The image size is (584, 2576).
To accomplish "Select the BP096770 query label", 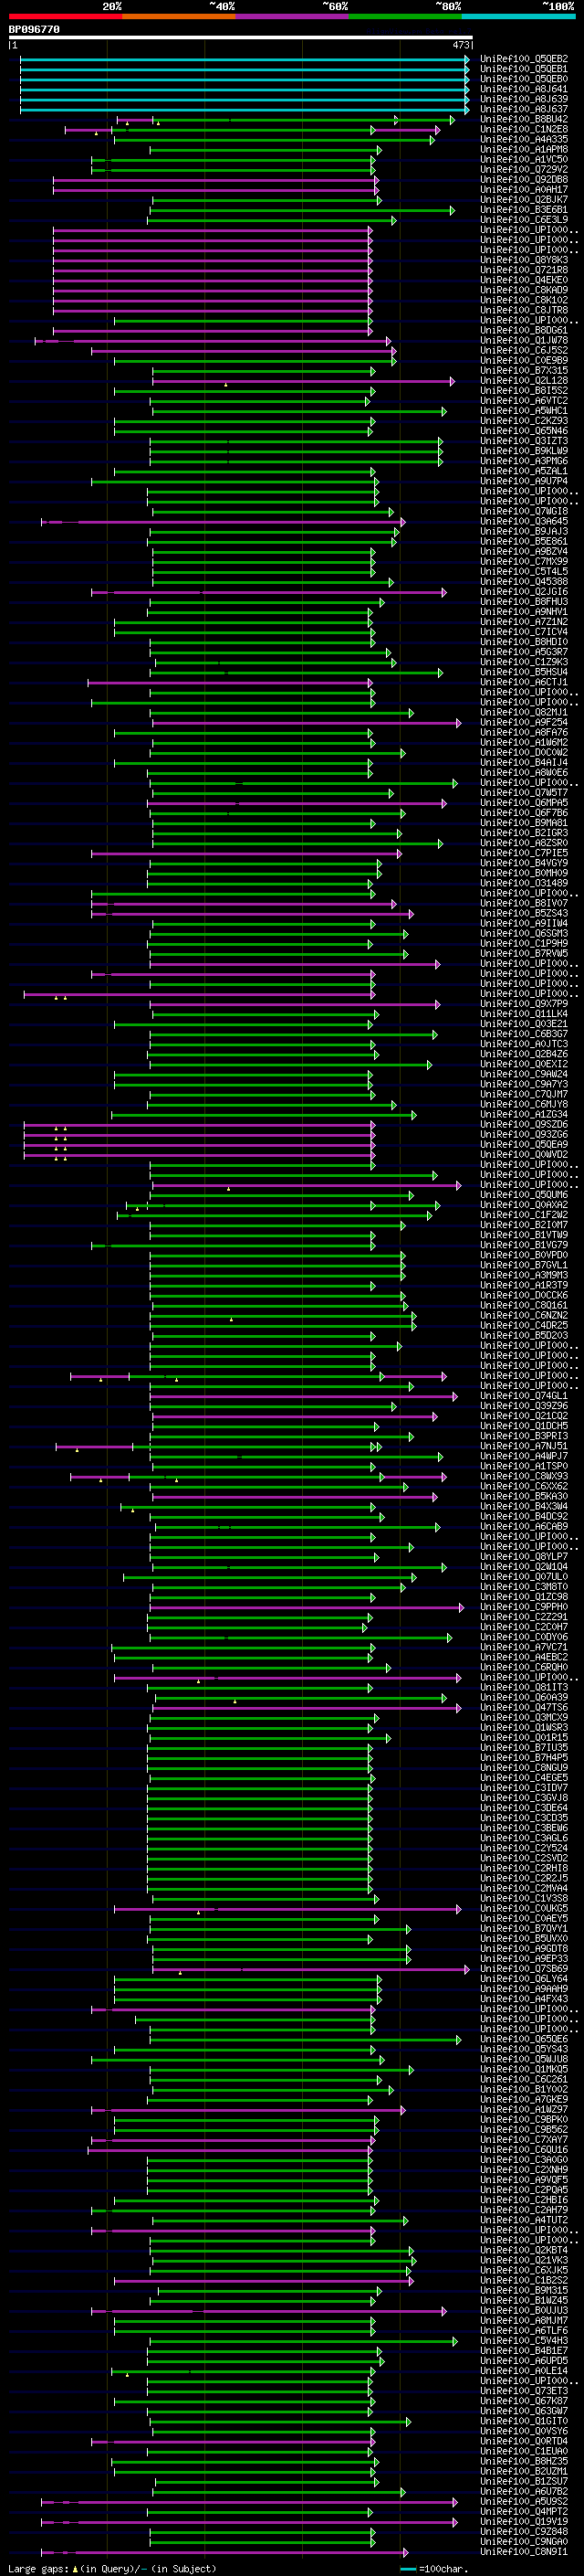I will point(34,30).
